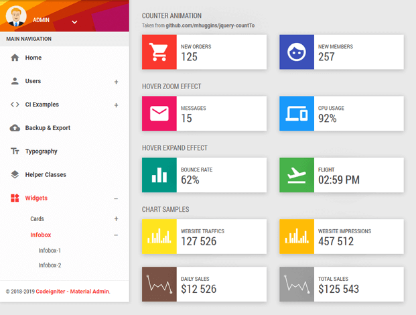Expand the CI Examples plus sign
The width and height of the screenshot is (416, 315).
point(116,105)
